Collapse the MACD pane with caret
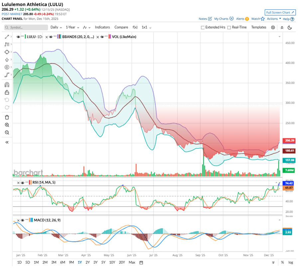 pos(279,220)
